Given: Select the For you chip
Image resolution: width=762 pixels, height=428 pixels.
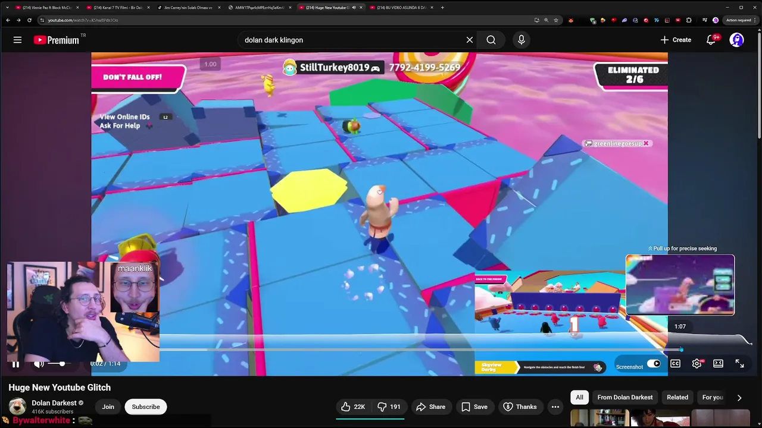Looking at the screenshot, I should [713, 397].
